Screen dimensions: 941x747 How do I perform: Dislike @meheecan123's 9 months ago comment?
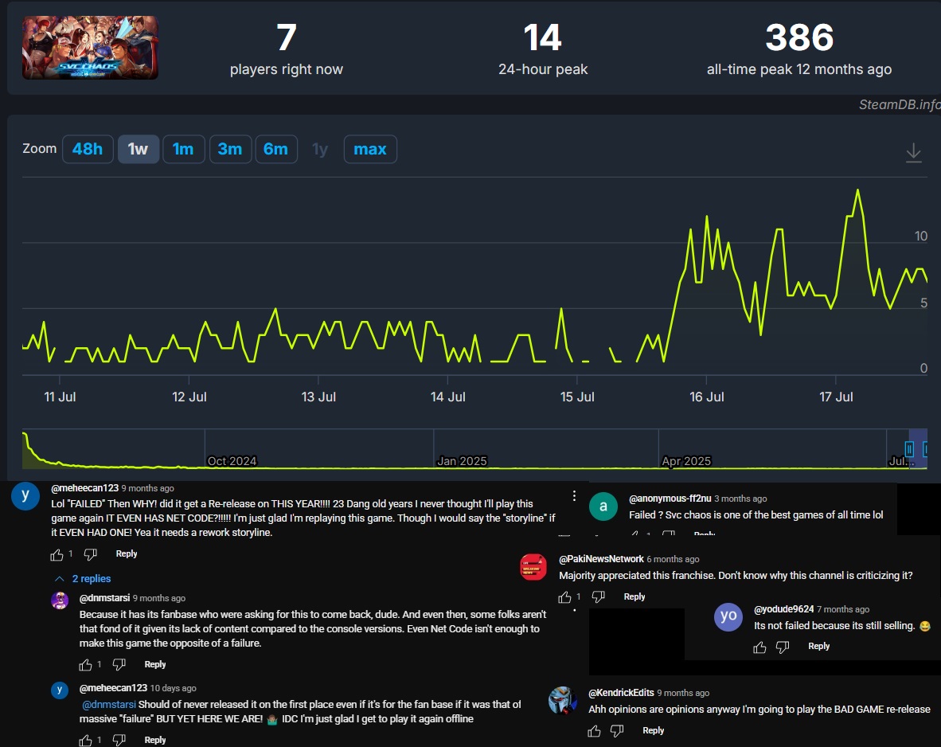click(90, 555)
